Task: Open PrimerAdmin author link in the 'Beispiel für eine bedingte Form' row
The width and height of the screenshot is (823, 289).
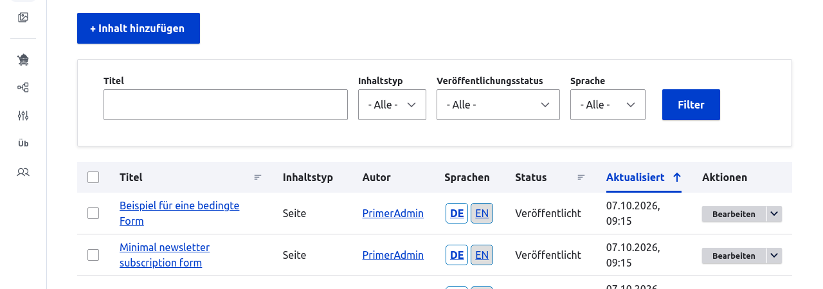Action: 393,213
